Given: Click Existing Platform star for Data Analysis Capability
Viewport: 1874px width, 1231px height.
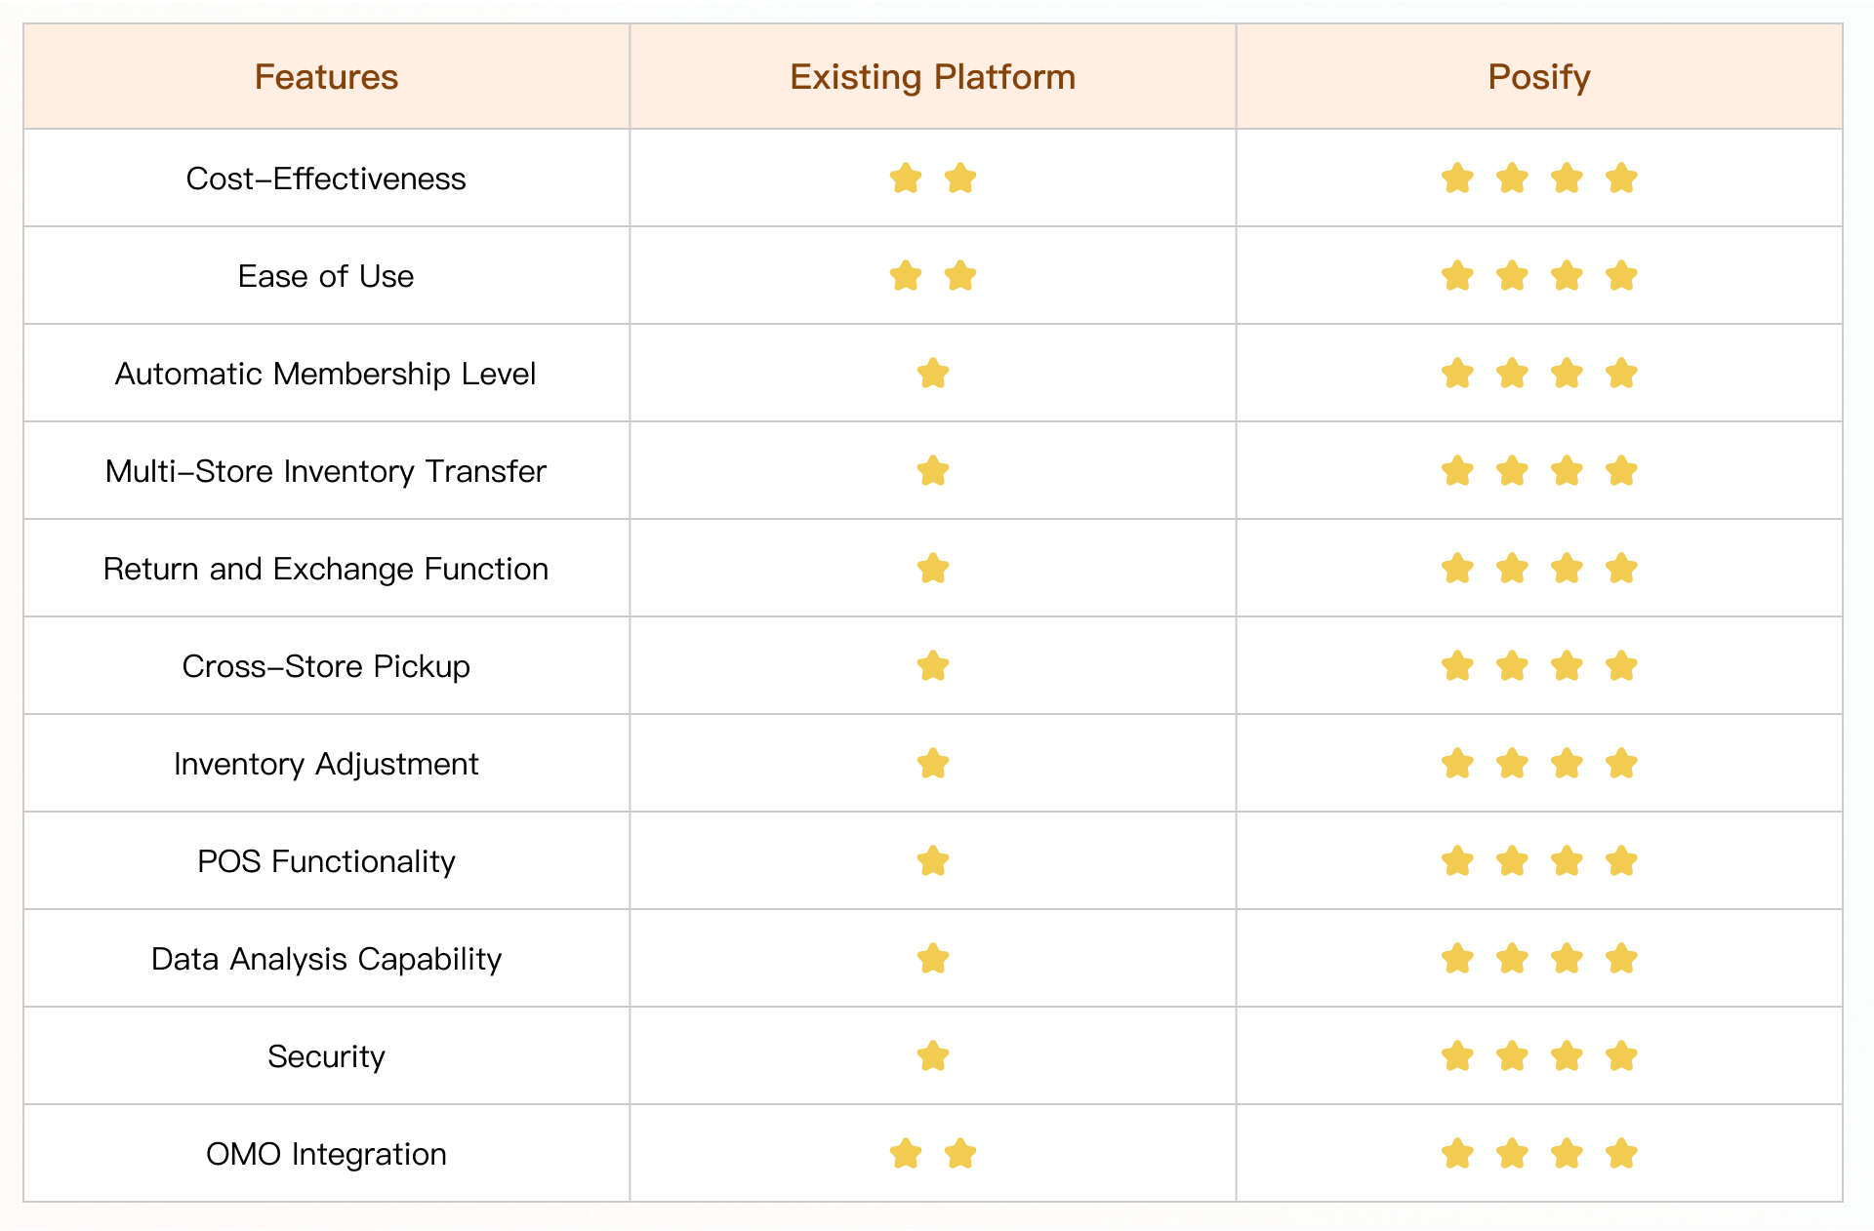Looking at the screenshot, I should tap(933, 958).
